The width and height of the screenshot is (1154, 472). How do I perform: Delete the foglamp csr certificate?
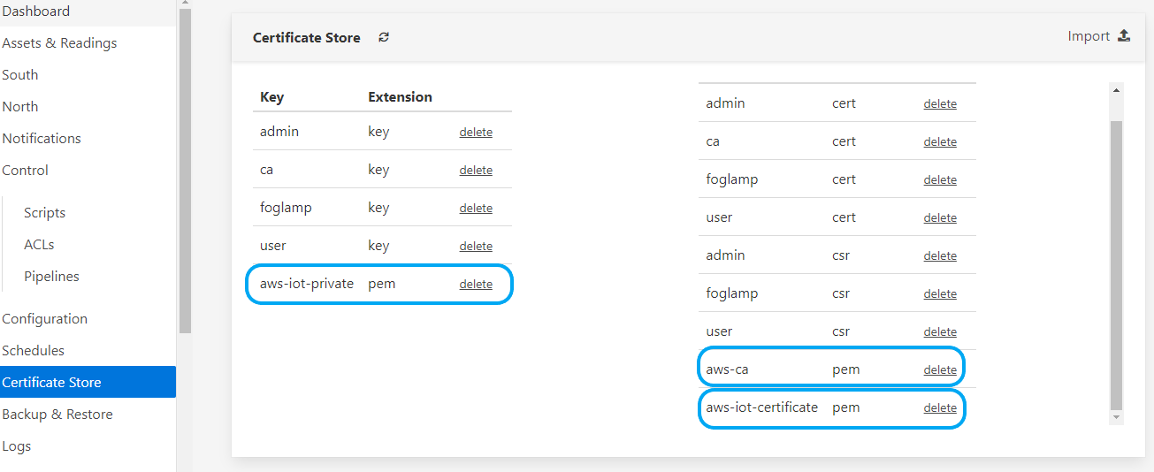point(940,294)
